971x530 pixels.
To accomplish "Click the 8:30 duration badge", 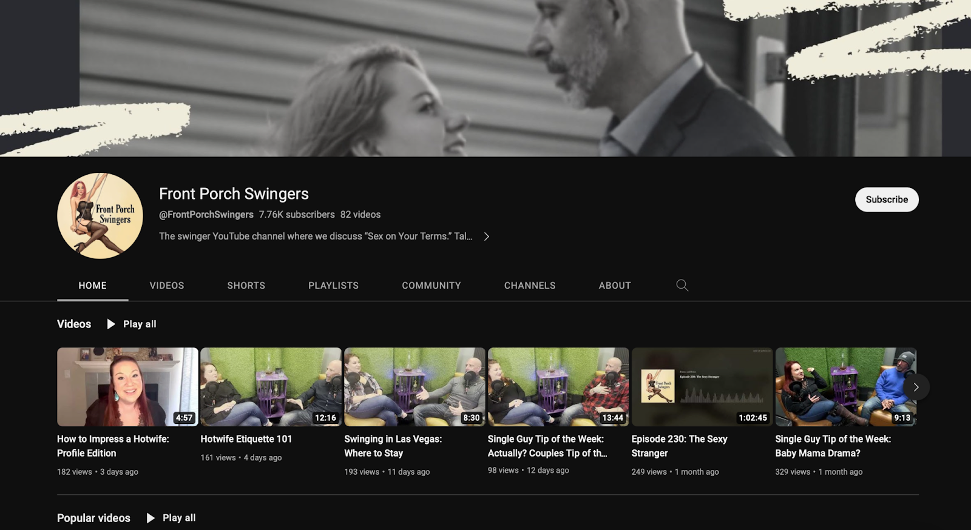I will (472, 418).
